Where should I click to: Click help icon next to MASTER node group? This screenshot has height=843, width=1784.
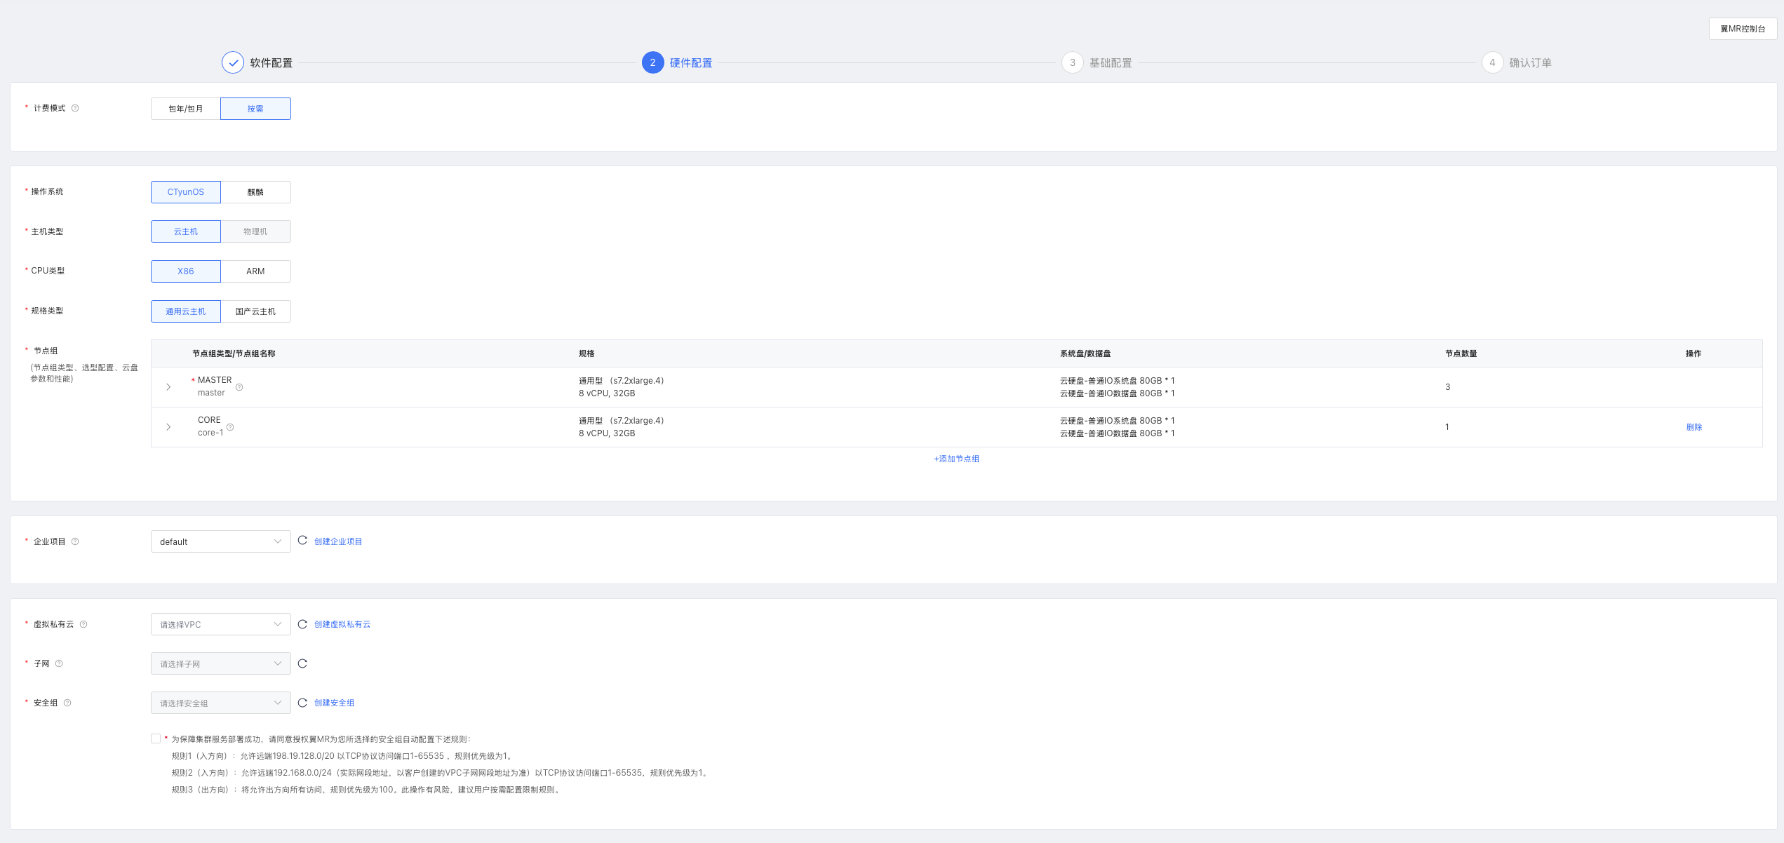(x=239, y=387)
